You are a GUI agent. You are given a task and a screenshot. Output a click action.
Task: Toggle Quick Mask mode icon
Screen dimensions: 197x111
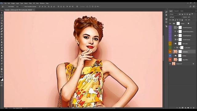2,83
